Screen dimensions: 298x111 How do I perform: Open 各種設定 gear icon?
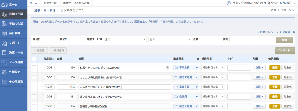4,72
